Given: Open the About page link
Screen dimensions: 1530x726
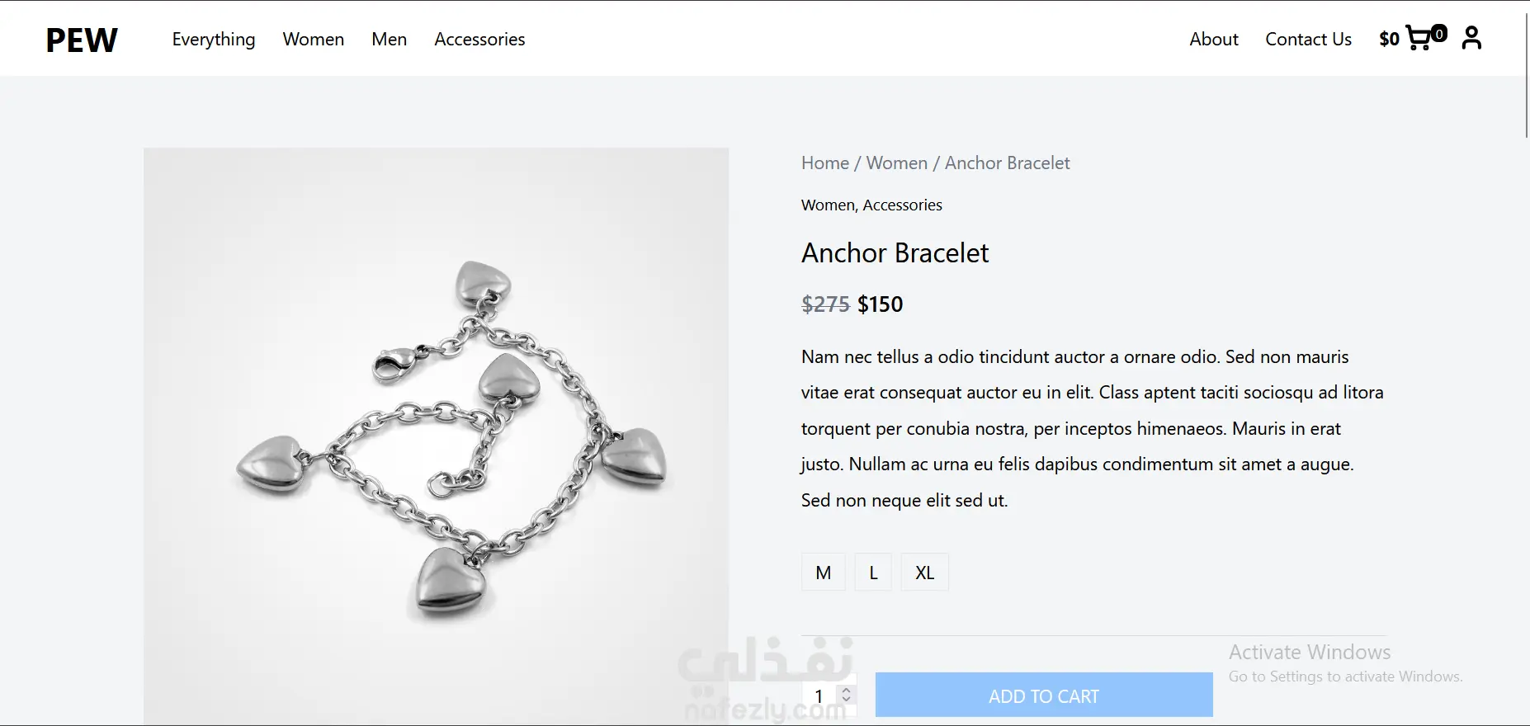Looking at the screenshot, I should (x=1214, y=40).
